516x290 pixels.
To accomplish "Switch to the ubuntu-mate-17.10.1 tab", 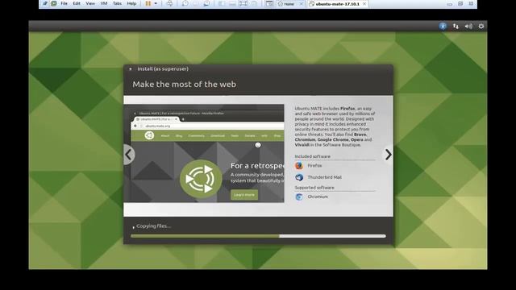I will point(337,4).
